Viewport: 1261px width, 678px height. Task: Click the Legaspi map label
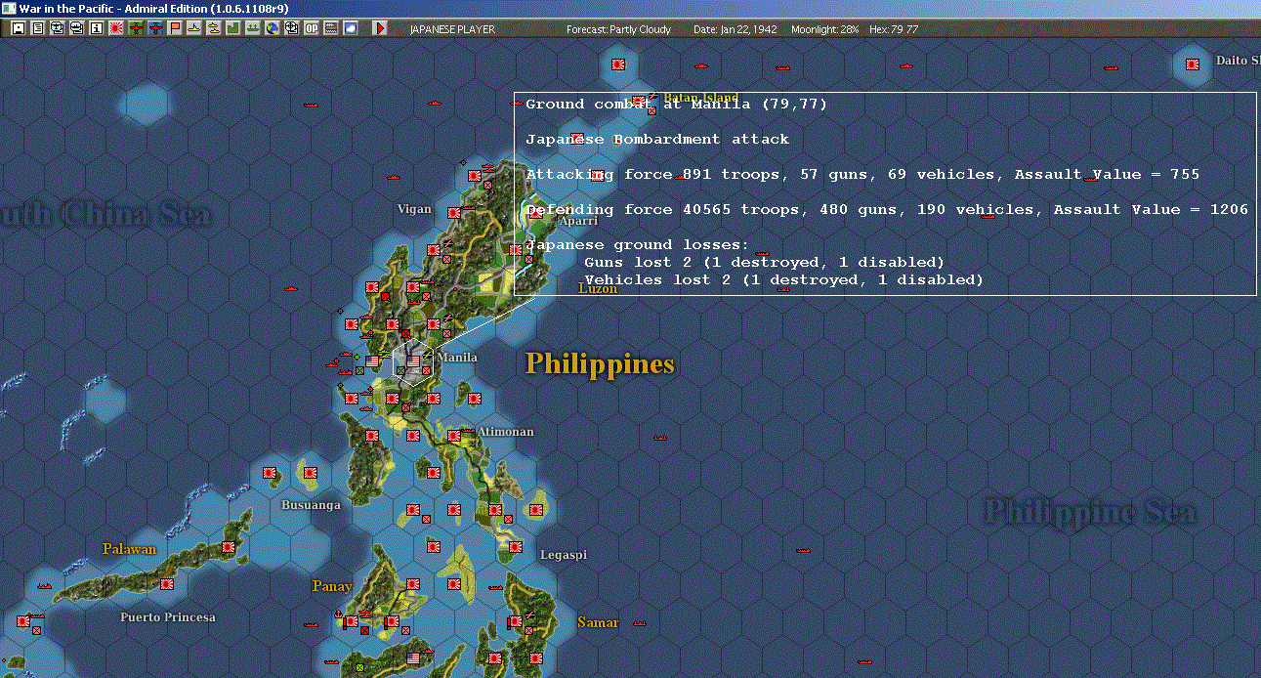point(564,555)
